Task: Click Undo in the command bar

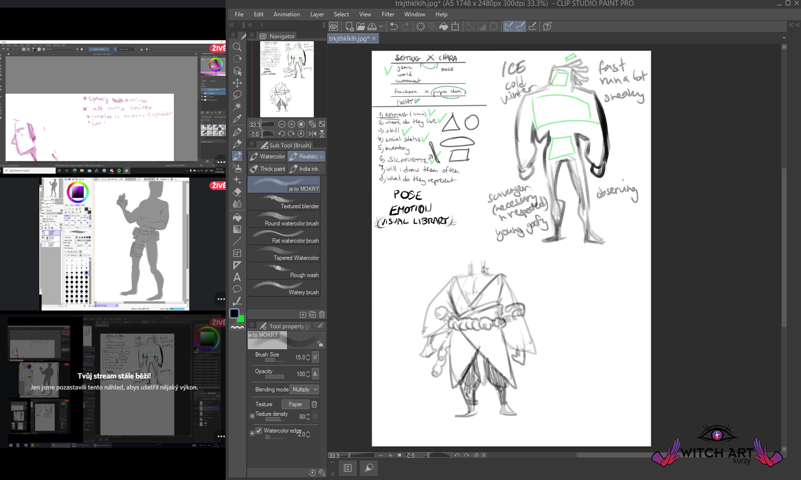Action: 394,27
